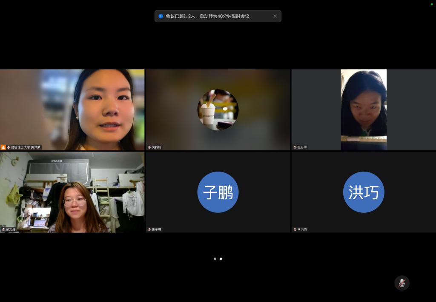The height and width of the screenshot is (302, 436).
Task: Click the blue 子鹏 avatar circle
Action: tap(218, 192)
